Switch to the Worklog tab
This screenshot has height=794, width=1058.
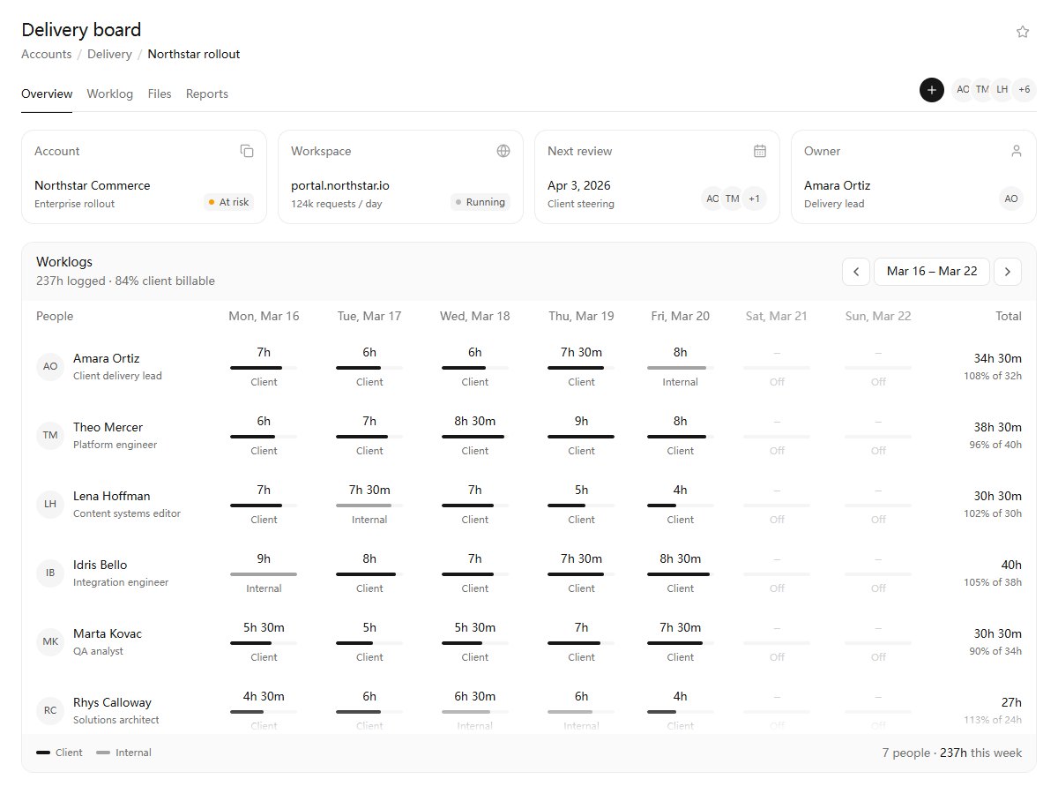(x=110, y=94)
